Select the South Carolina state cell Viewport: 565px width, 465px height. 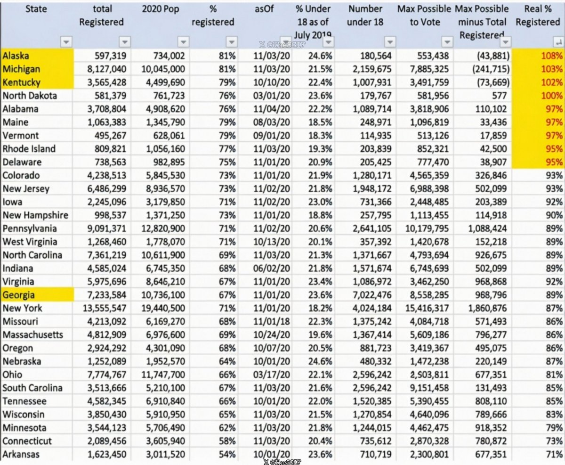[x=37, y=388]
